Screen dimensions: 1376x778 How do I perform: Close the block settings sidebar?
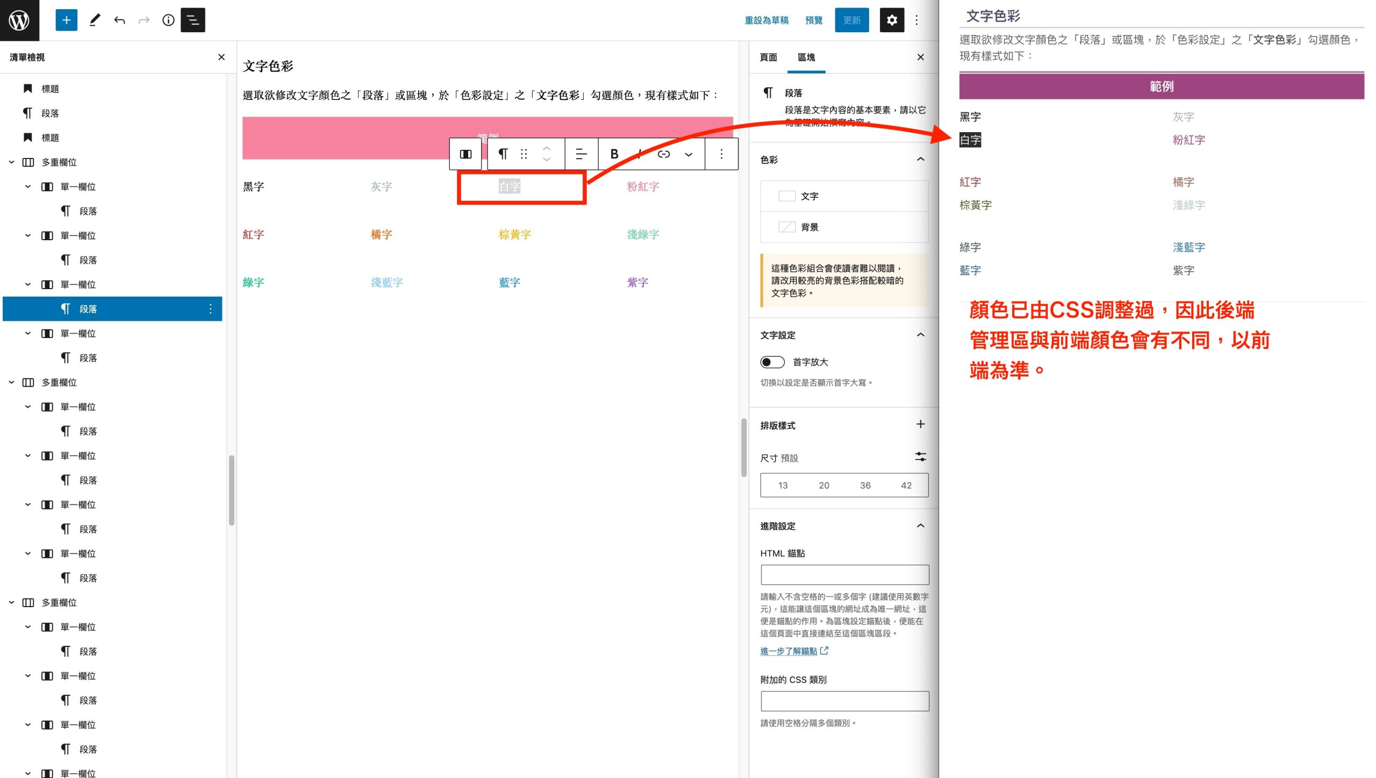(x=921, y=57)
